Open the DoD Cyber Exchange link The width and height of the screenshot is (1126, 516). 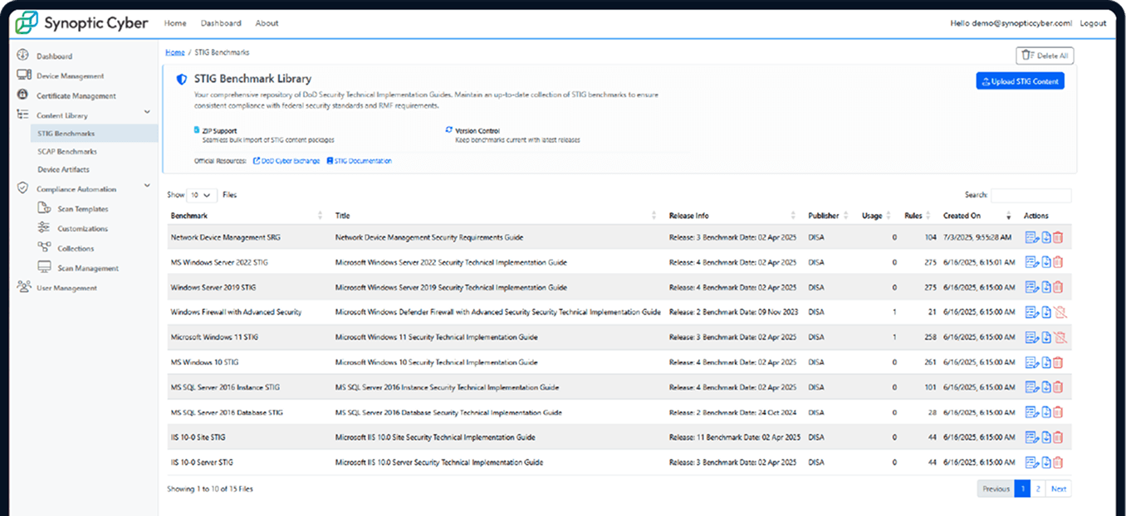pos(286,161)
